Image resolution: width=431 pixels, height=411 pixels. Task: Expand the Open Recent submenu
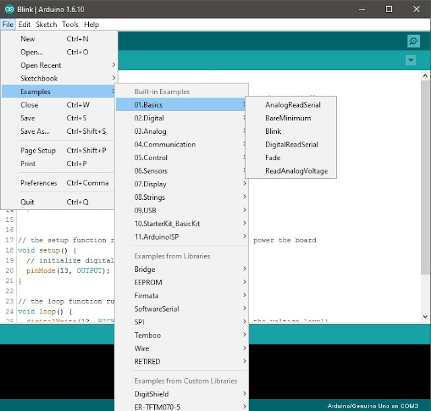tap(58, 65)
